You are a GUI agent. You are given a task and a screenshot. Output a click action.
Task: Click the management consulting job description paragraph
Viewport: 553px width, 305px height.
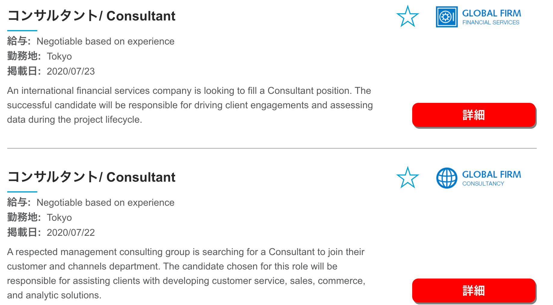pos(186,273)
